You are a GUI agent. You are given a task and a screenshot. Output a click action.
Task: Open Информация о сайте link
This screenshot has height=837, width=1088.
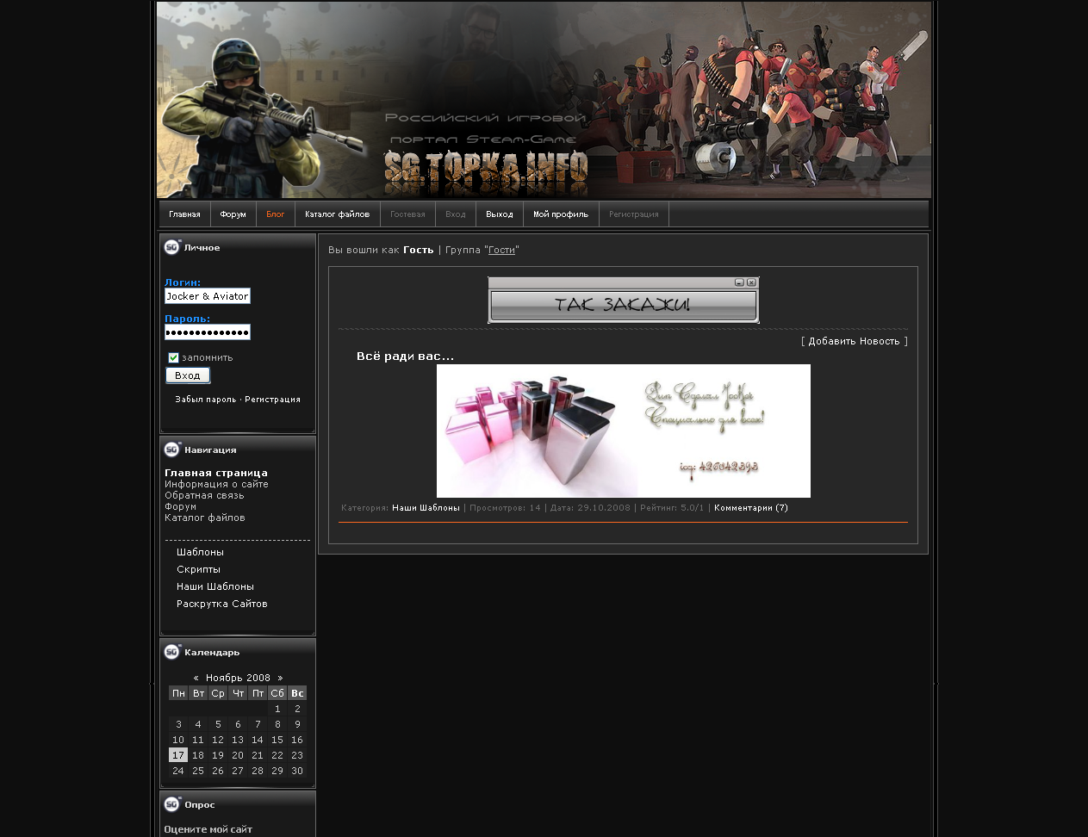pyautogui.click(x=216, y=484)
